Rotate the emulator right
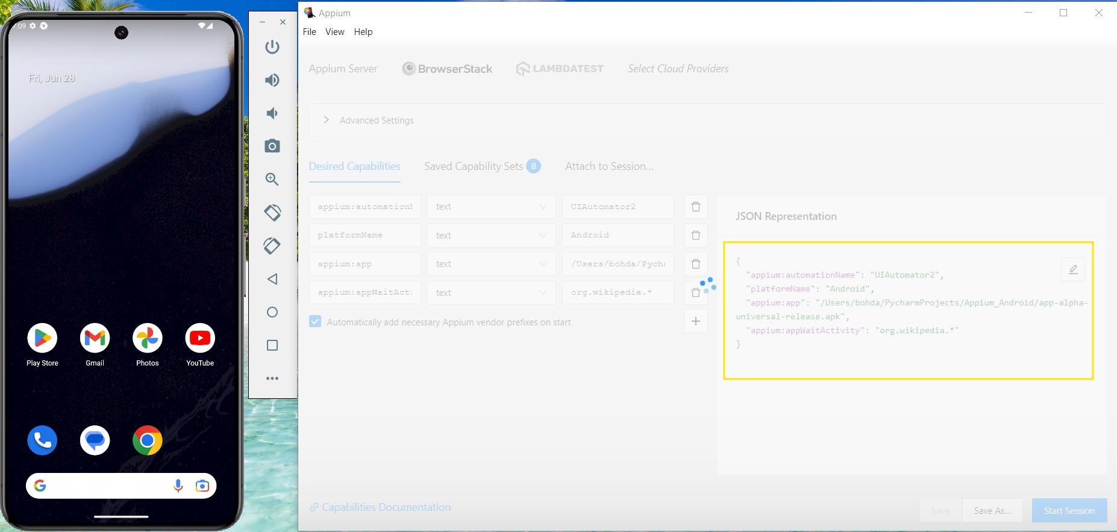Viewport: 1117px width, 532px height. click(272, 245)
